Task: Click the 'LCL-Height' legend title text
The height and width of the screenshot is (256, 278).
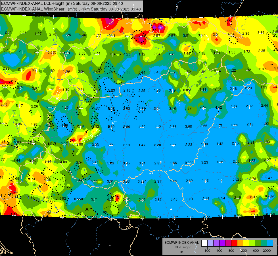Action: point(181,247)
